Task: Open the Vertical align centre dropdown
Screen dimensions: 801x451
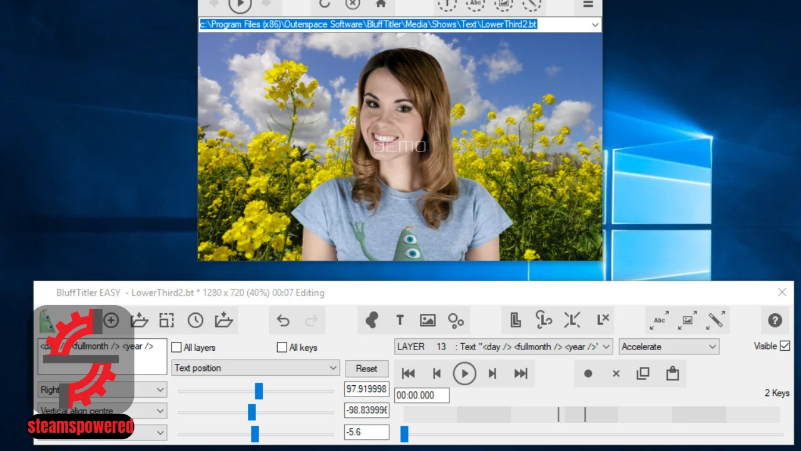Action: coord(102,411)
